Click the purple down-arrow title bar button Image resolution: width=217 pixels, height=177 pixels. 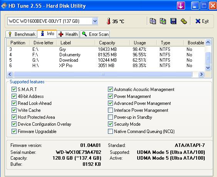pyautogui.click(x=181, y=6)
